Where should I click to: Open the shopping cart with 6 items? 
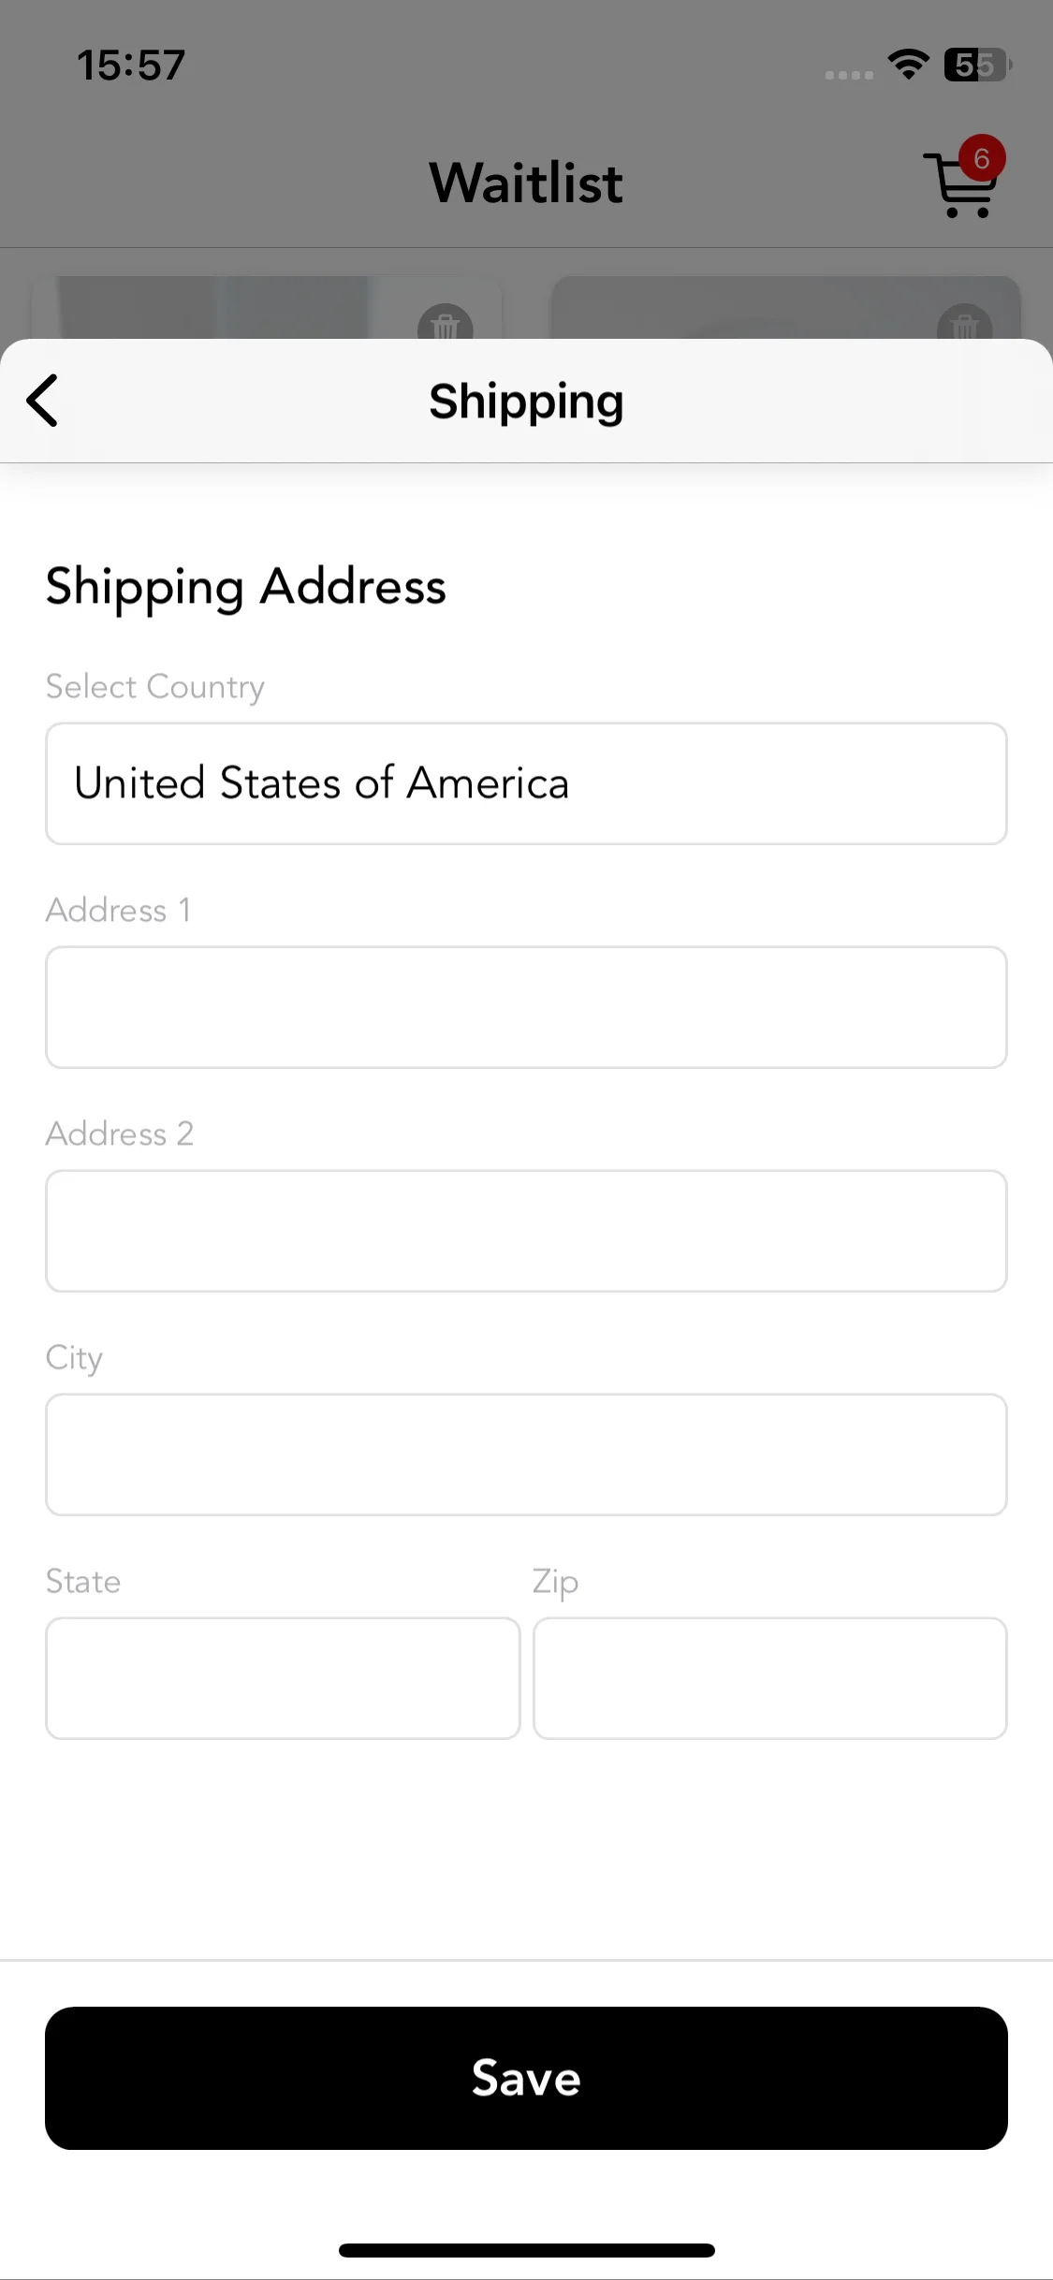pyautogui.click(x=959, y=185)
